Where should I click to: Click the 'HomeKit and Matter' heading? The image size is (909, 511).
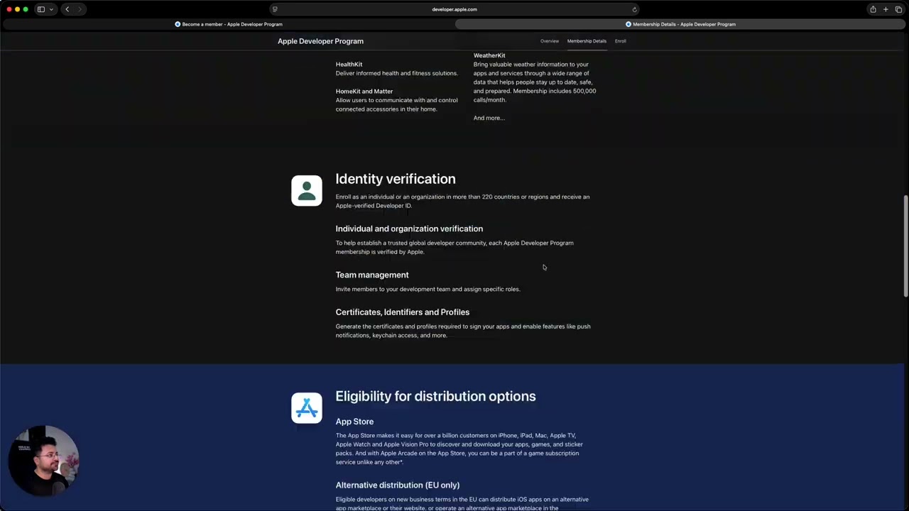click(364, 92)
